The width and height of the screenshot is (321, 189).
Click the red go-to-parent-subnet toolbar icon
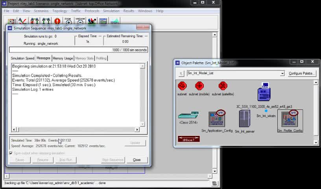click(x=57, y=21)
